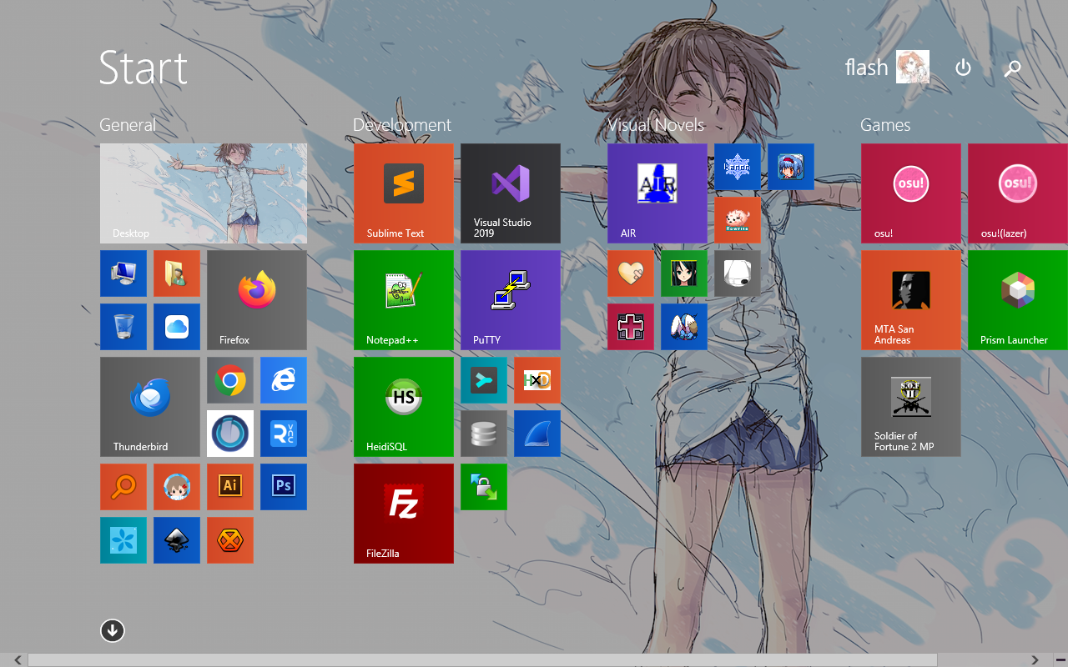Open the green tile with dark-haired girl
The height and width of the screenshot is (667, 1068).
click(684, 273)
